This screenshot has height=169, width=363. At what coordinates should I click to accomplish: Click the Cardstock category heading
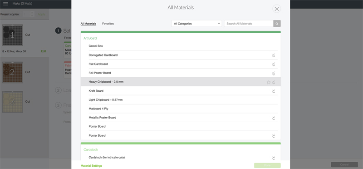pyautogui.click(x=90, y=149)
